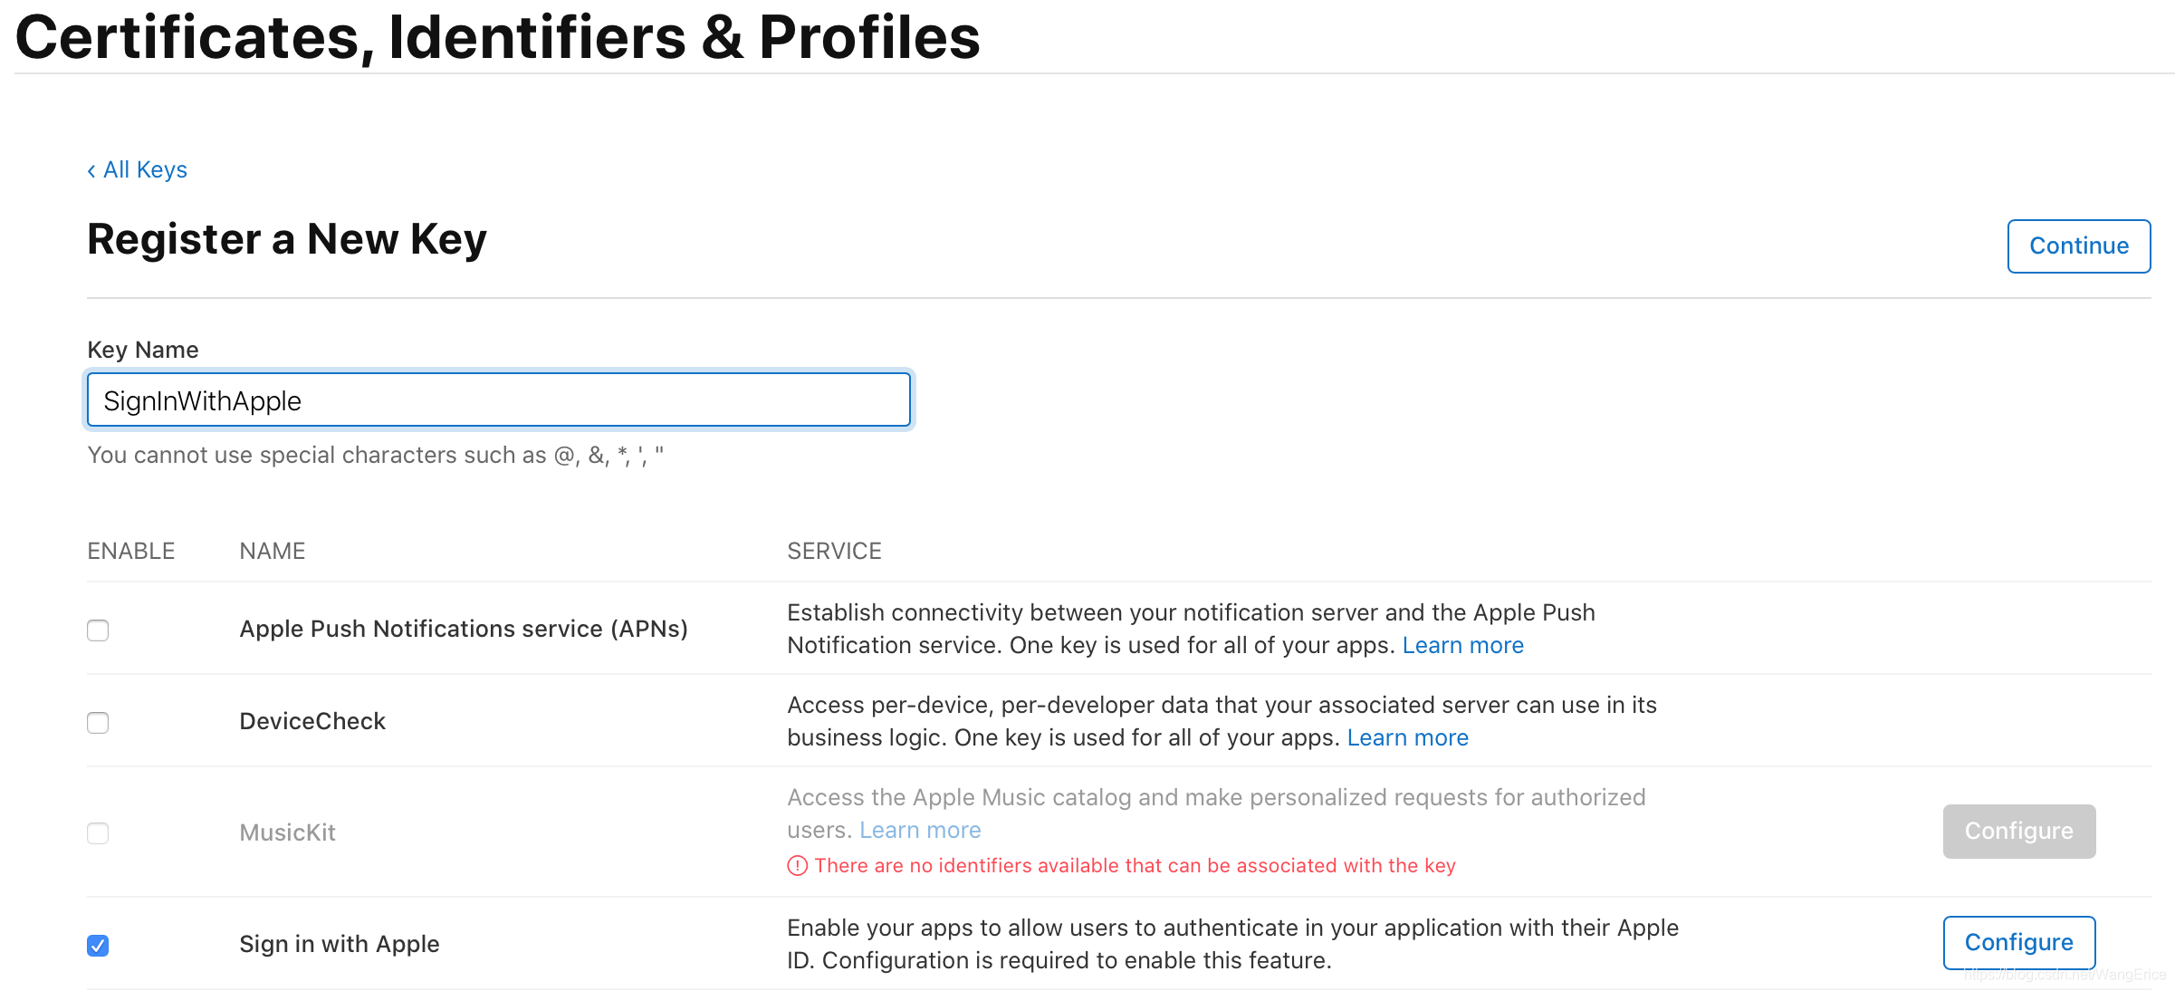Focus the Key Name input field
This screenshot has width=2175, height=991.
499,399
